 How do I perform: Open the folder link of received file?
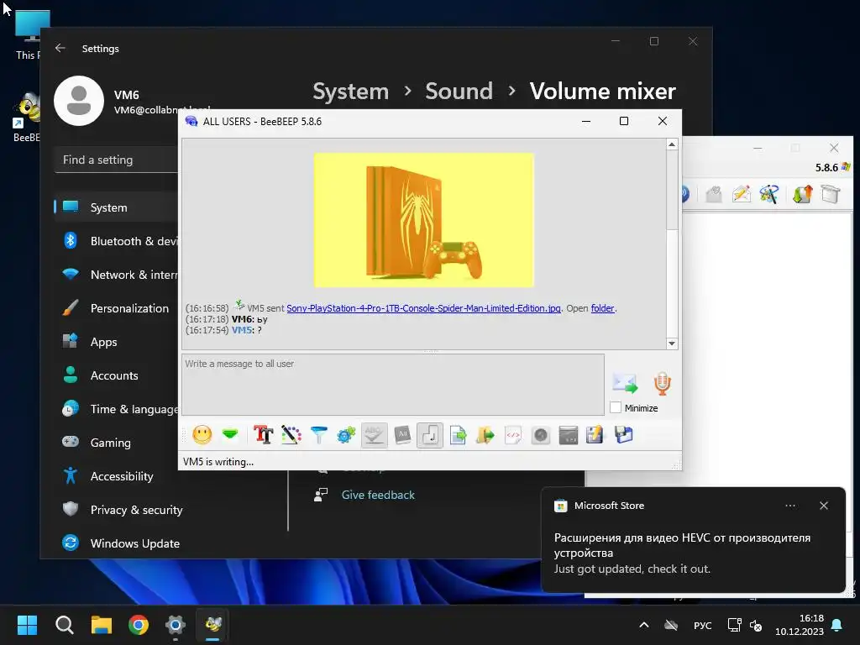pyautogui.click(x=602, y=308)
